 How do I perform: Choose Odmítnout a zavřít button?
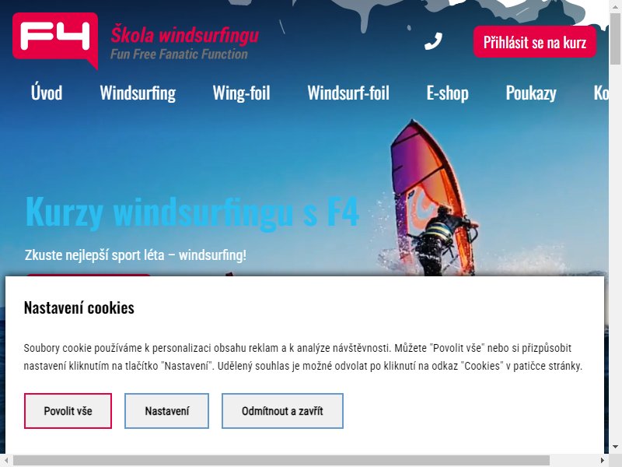click(x=282, y=411)
